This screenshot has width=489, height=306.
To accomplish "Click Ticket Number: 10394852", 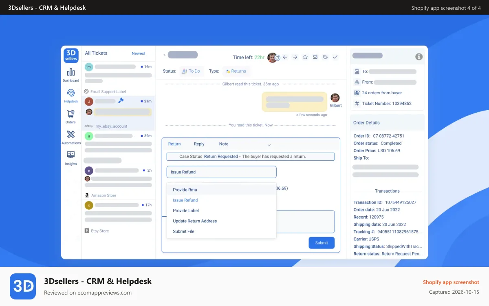I will tap(387, 104).
